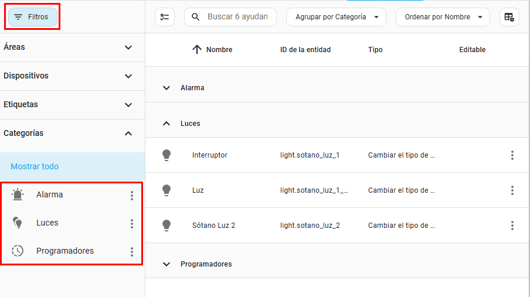Open table settings icon at top right
Viewport: 530px width, 297px height.
click(x=509, y=17)
